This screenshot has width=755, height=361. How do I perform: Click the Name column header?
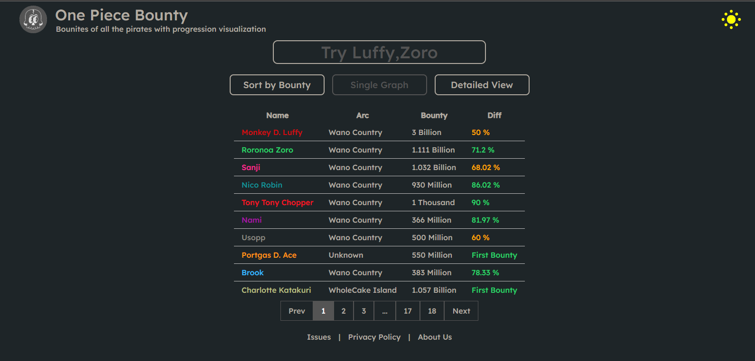[x=278, y=116]
